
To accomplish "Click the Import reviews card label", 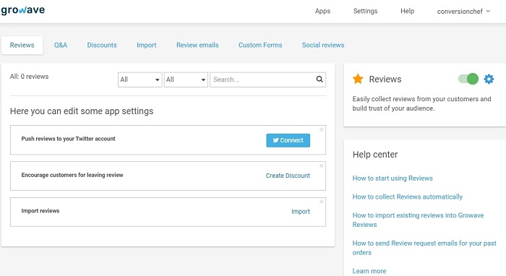I will 40,211.
